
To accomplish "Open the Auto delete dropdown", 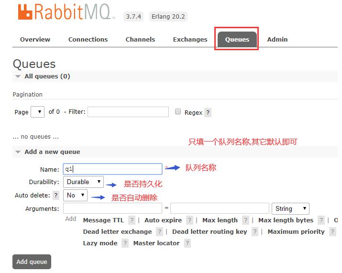I will 75,195.
